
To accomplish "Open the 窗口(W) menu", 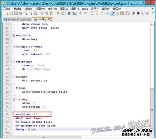I will 118,9.
